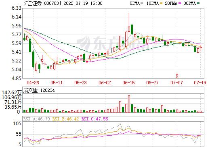Click the RSI_A:46.79 indicator label
The width and height of the screenshot is (210, 147).
37,119
